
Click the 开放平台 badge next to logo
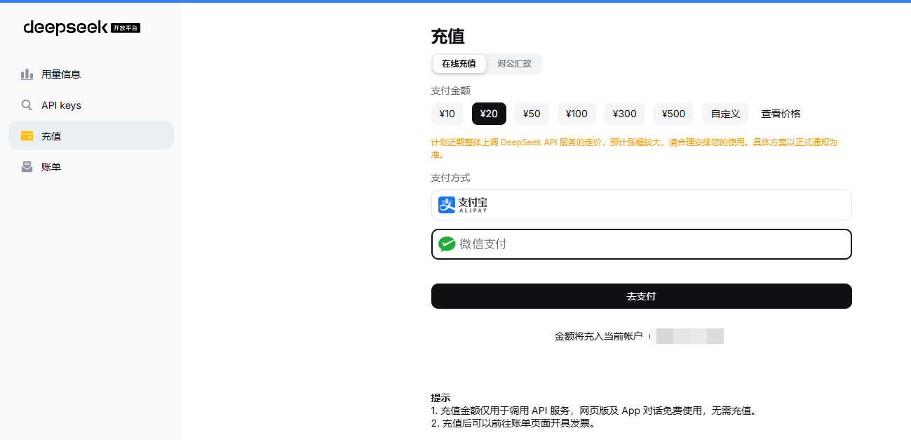(x=126, y=28)
